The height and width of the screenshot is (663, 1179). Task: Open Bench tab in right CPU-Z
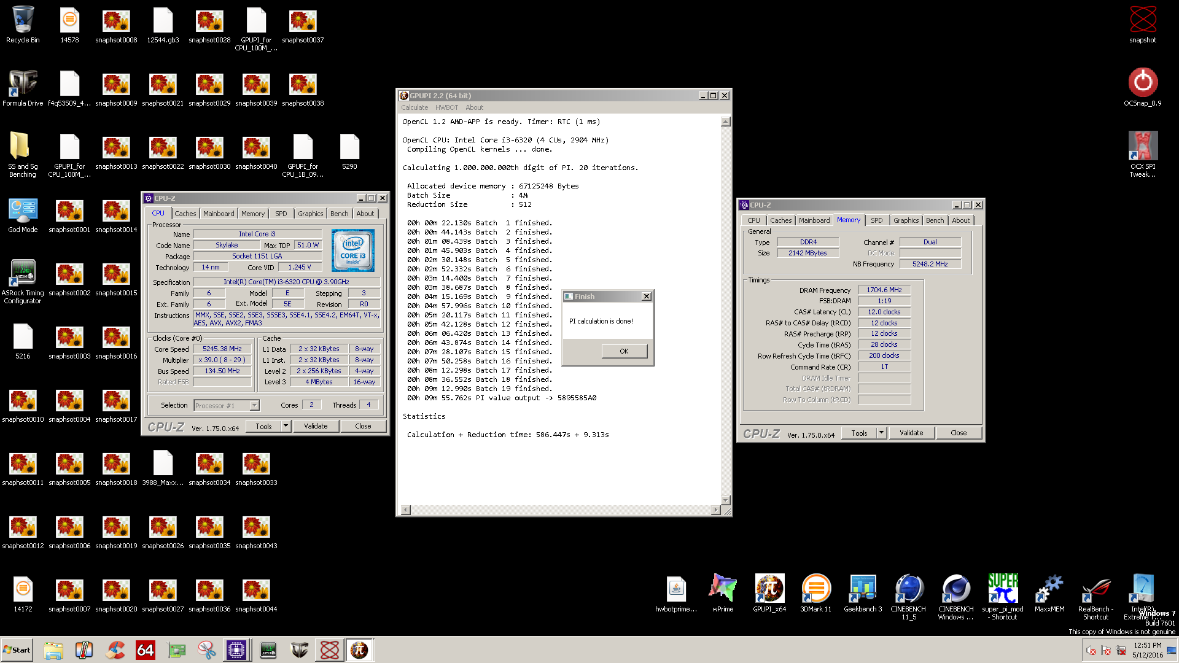pos(935,220)
